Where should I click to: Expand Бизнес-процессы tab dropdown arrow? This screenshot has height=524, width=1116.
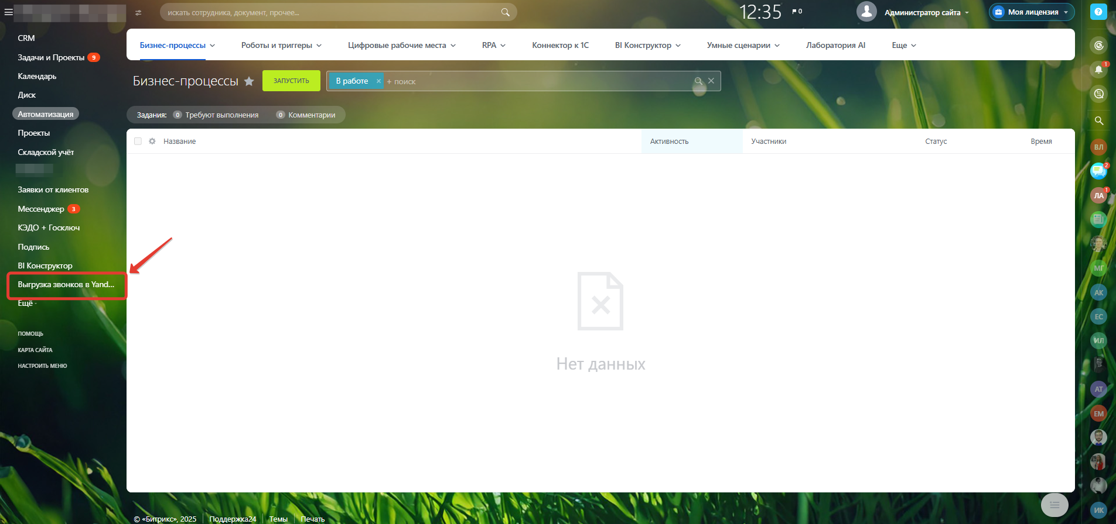pos(213,46)
